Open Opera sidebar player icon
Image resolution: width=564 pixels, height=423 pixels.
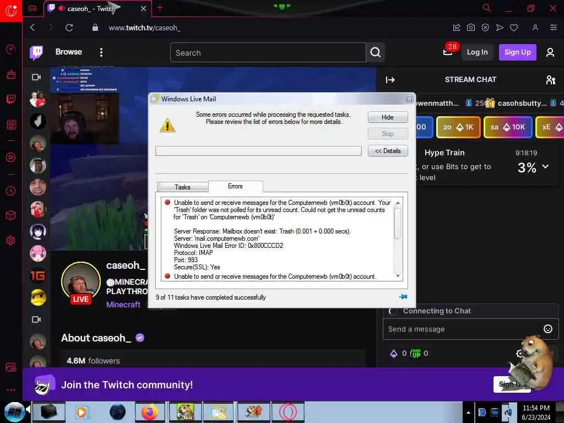click(x=11, y=157)
